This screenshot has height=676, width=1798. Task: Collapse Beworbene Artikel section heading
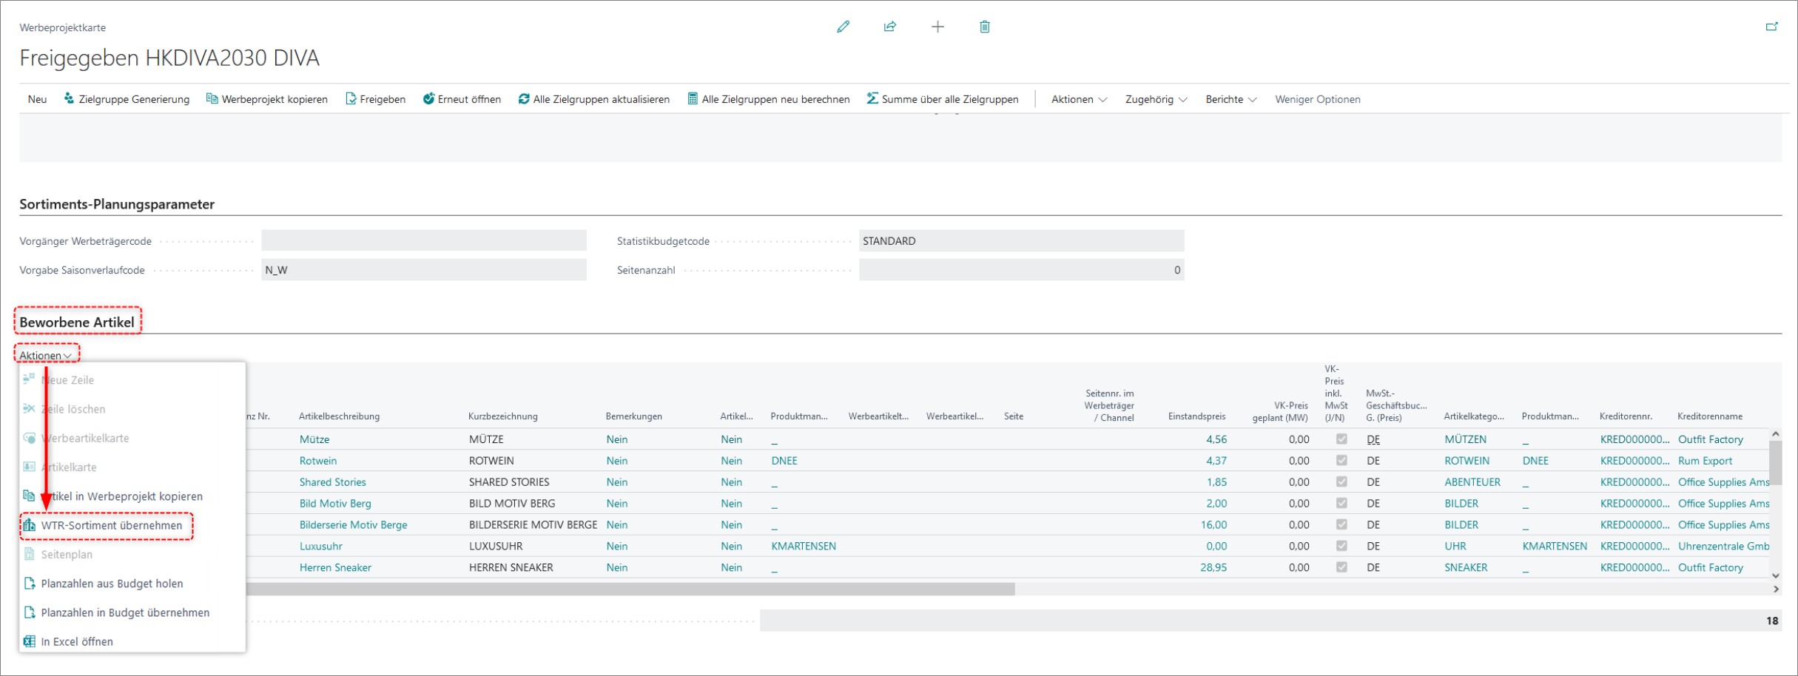point(77,322)
